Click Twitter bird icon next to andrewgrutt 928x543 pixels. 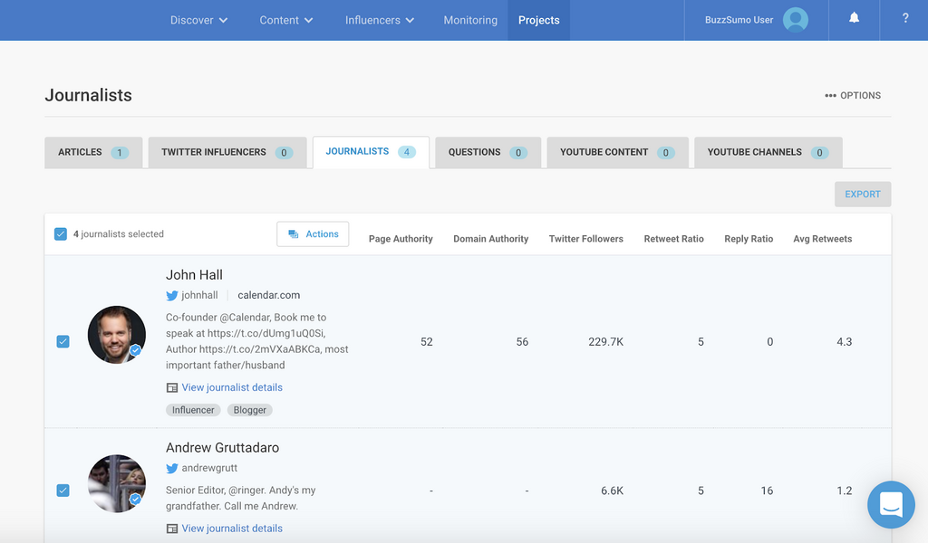click(172, 469)
